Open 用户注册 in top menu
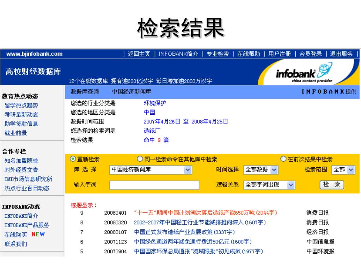The width and height of the screenshot is (361, 271). point(280,54)
